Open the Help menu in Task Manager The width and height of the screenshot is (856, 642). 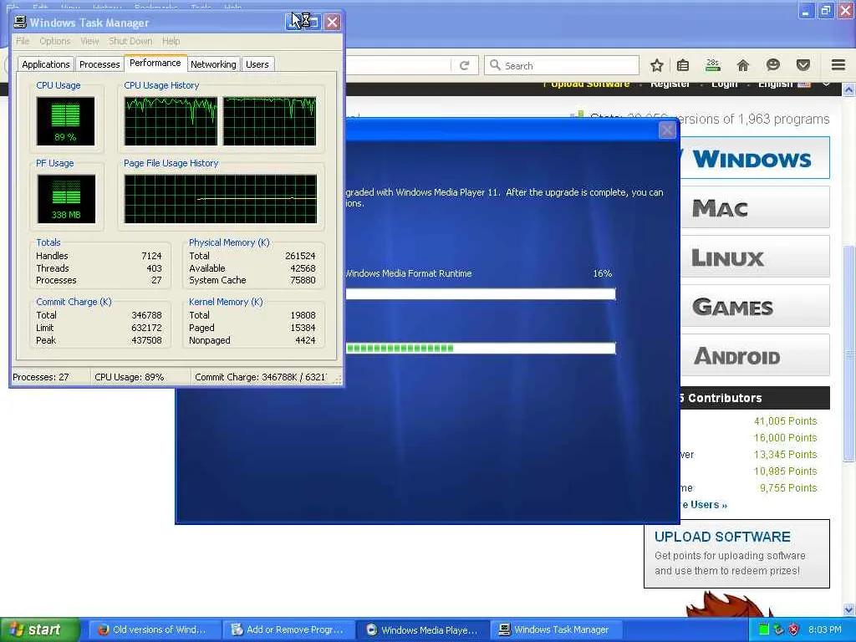pos(171,41)
